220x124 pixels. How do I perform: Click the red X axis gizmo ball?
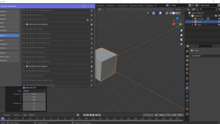pyautogui.click(x=174, y=24)
